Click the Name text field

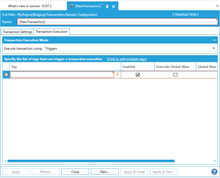pyautogui.click(x=117, y=22)
